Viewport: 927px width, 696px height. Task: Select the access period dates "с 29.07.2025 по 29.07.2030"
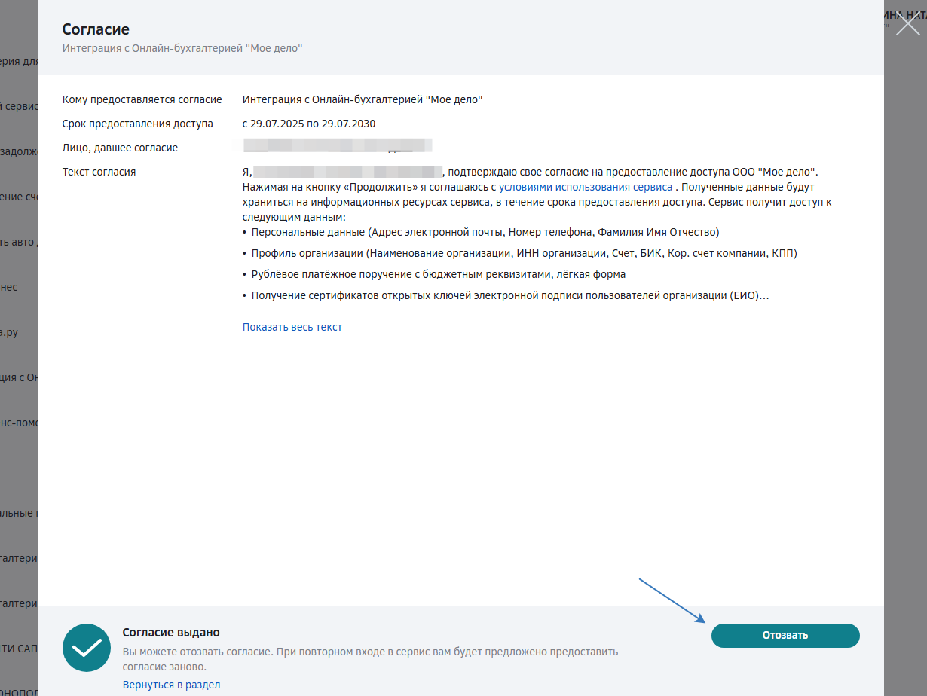point(309,124)
